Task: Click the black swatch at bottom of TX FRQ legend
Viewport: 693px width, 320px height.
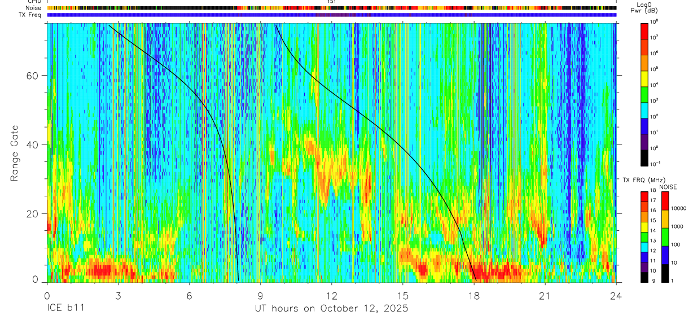Action: tap(644, 278)
